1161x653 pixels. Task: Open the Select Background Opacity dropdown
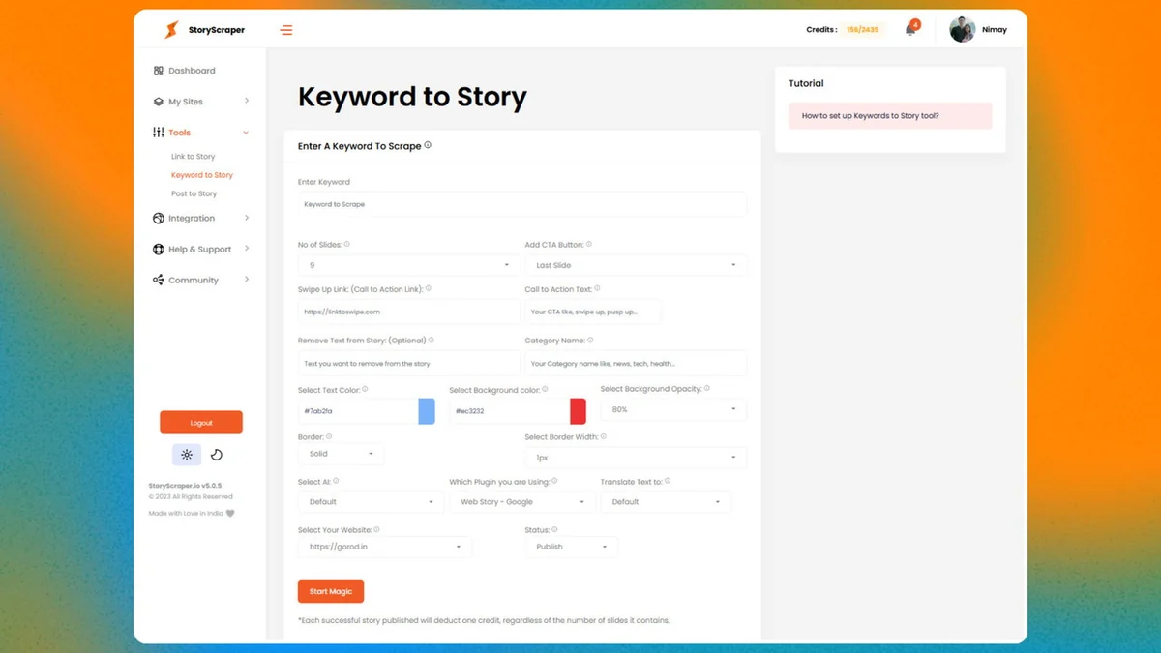click(673, 409)
